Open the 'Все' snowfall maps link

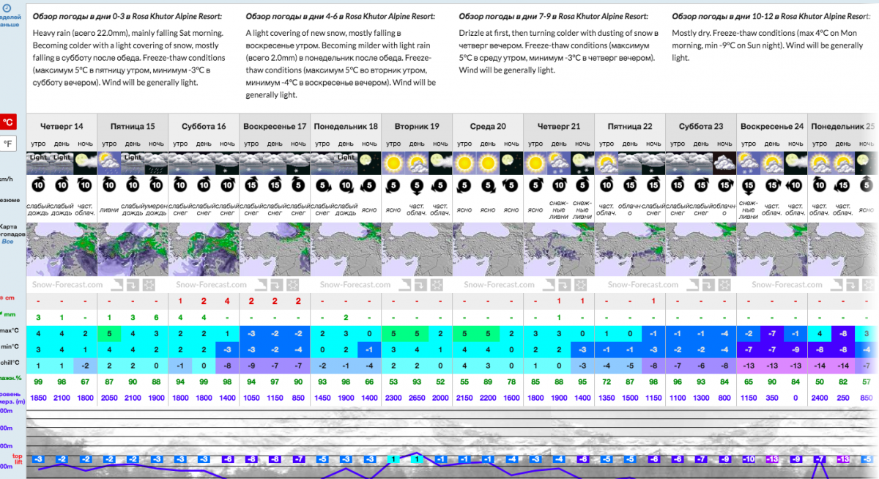(x=7, y=241)
